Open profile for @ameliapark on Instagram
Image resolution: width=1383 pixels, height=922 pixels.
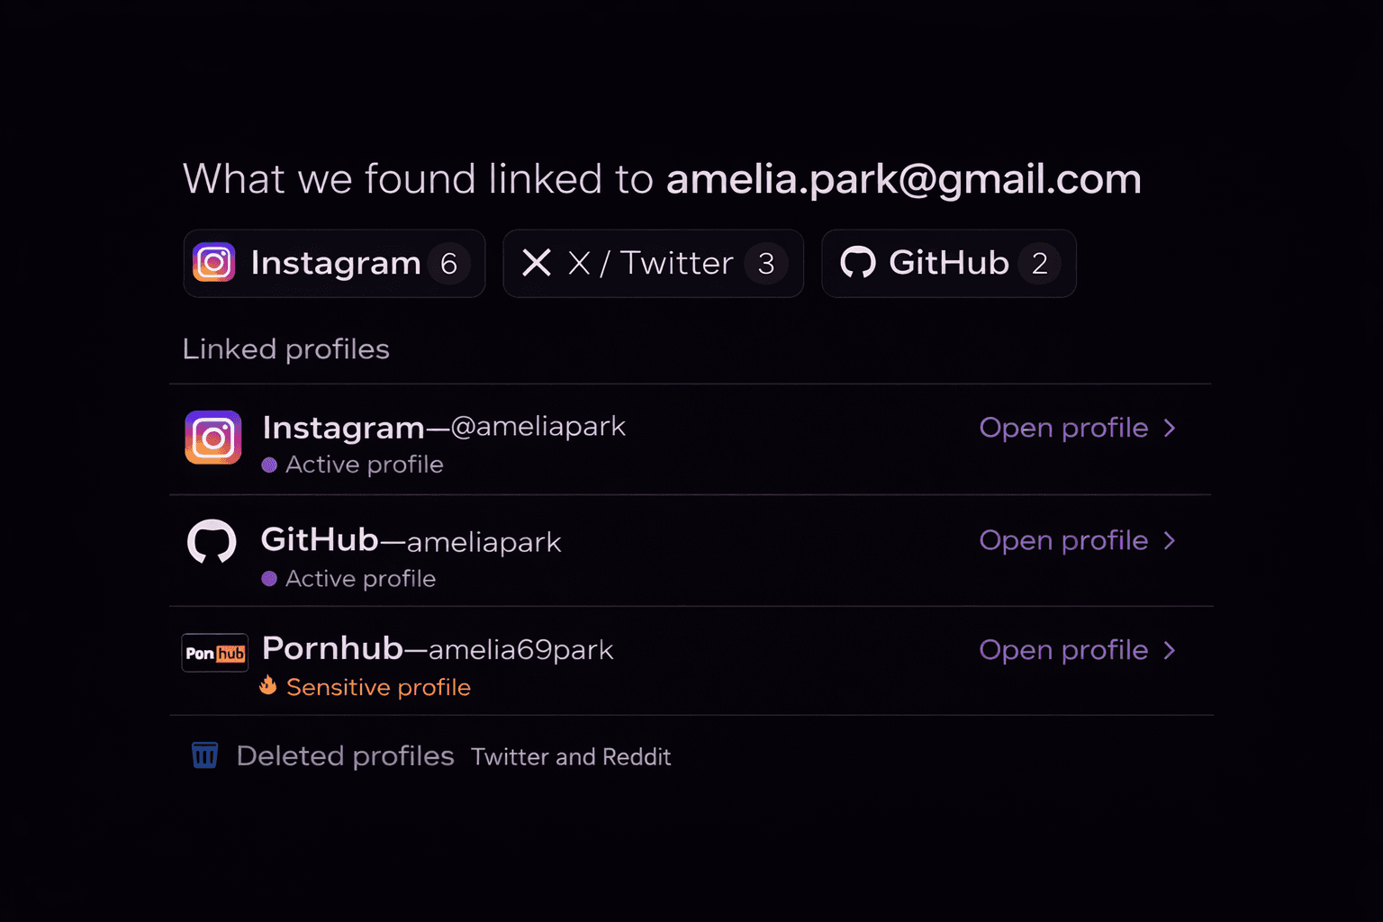point(1063,429)
